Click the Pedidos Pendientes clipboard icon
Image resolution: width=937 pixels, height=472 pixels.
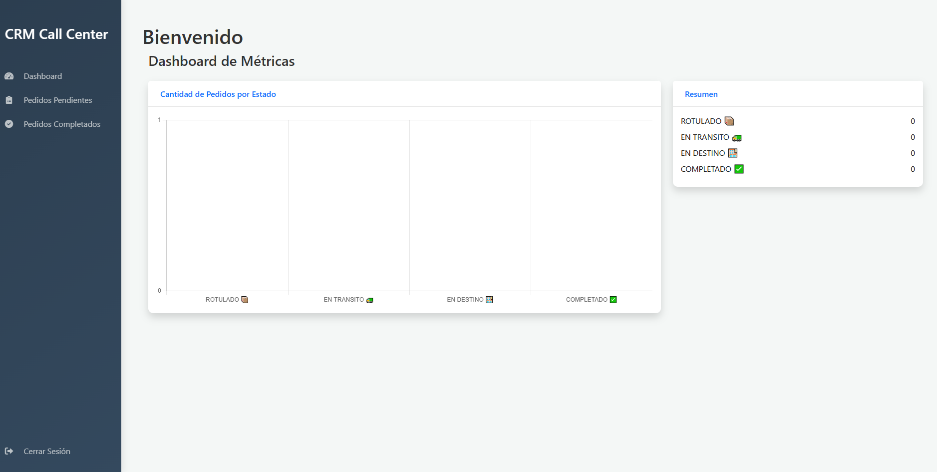[9, 100]
